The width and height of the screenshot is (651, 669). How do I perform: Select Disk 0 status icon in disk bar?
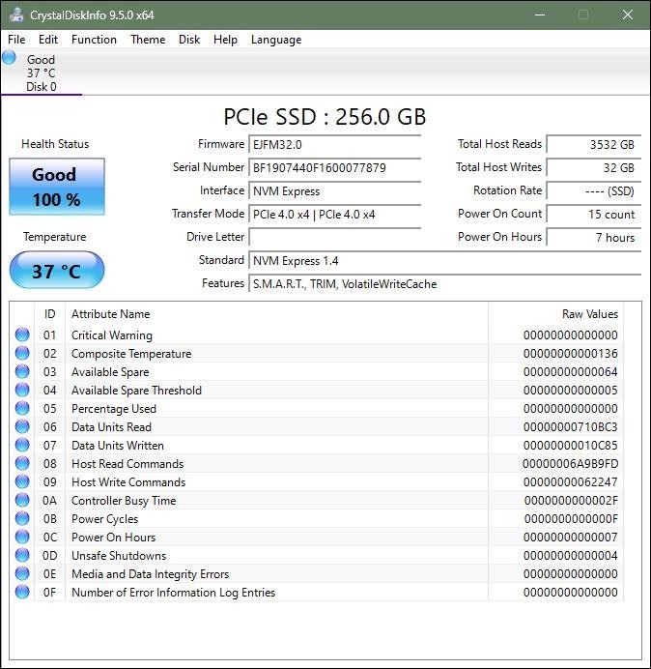9,57
